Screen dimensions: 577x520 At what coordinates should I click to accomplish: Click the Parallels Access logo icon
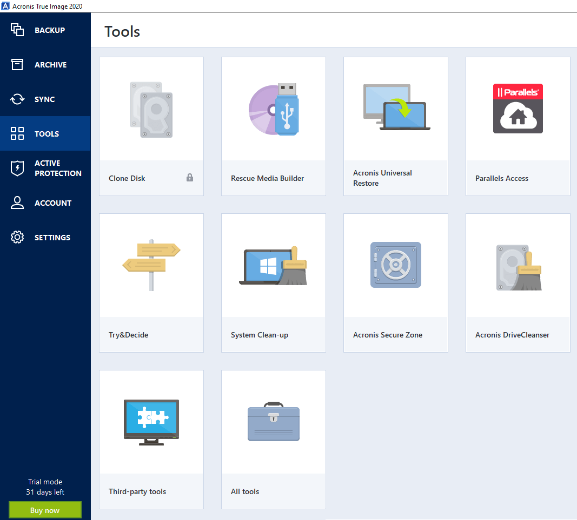coord(518,109)
